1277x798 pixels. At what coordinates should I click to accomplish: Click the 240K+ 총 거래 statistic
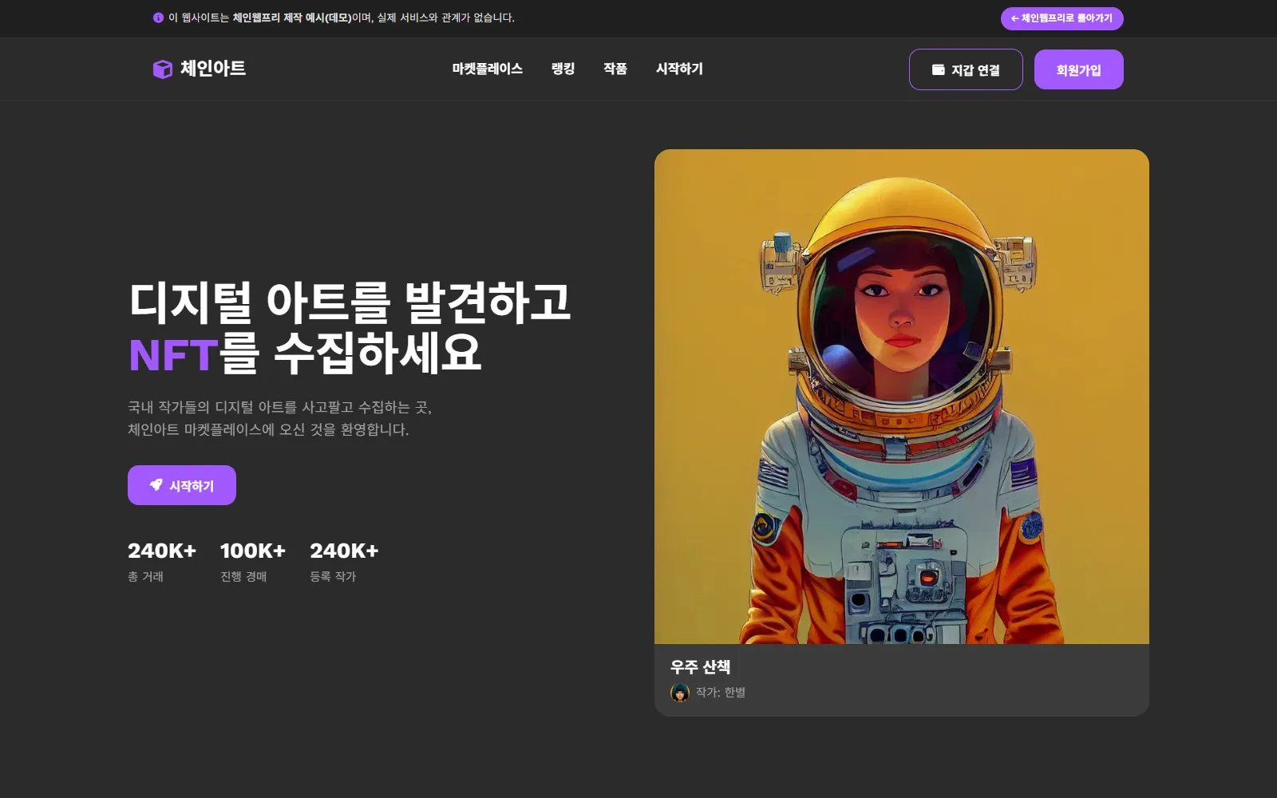click(162, 562)
